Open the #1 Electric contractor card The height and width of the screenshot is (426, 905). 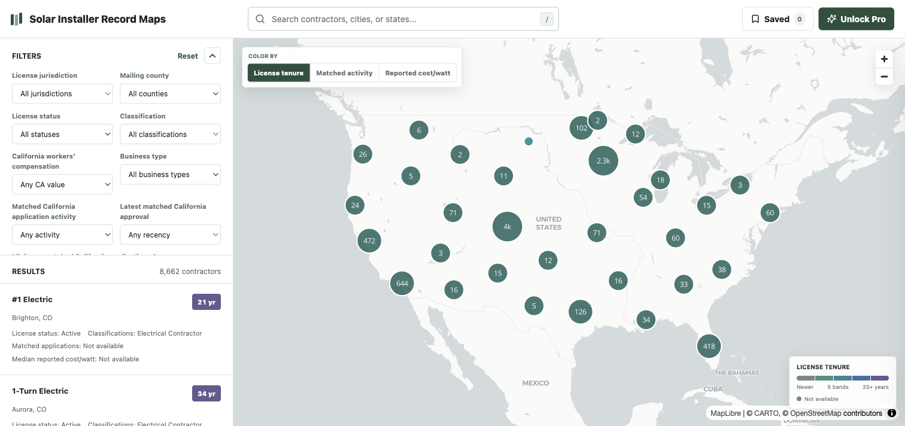coord(116,329)
